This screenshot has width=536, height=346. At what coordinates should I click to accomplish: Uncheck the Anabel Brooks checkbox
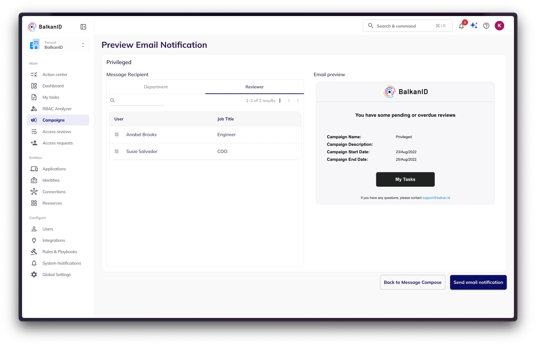click(117, 135)
